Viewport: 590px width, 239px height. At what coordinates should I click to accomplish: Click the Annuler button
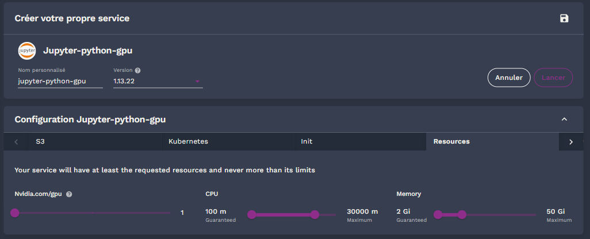coord(509,78)
